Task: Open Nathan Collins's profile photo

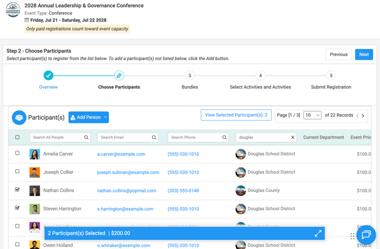Action: point(35,191)
